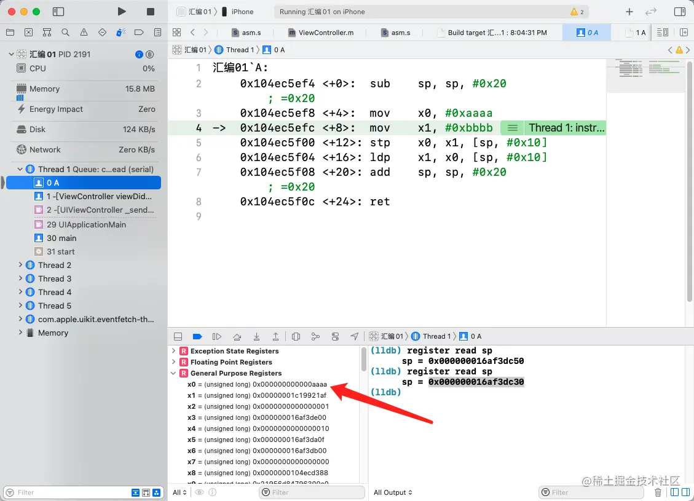The width and height of the screenshot is (694, 501).
Task: Hide the debug area
Action: tap(178, 337)
